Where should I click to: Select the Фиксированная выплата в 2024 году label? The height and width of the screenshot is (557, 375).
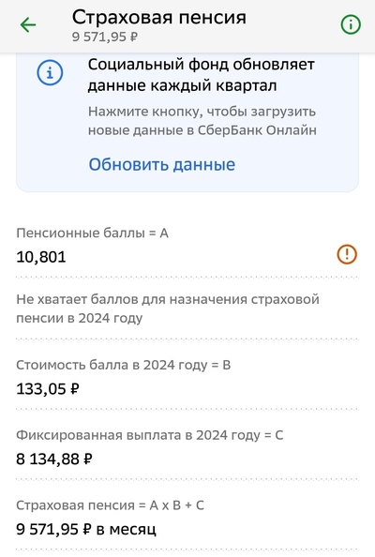click(150, 435)
